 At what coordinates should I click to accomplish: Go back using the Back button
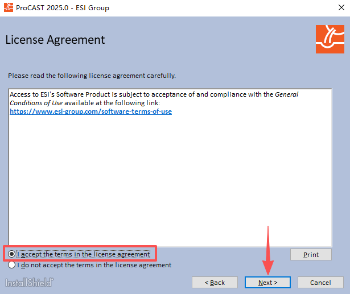pos(215,283)
